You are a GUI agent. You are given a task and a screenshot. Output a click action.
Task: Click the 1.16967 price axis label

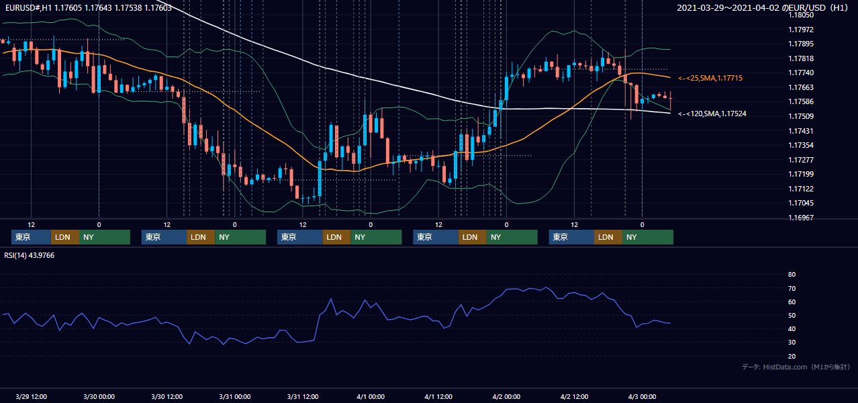[x=800, y=218]
